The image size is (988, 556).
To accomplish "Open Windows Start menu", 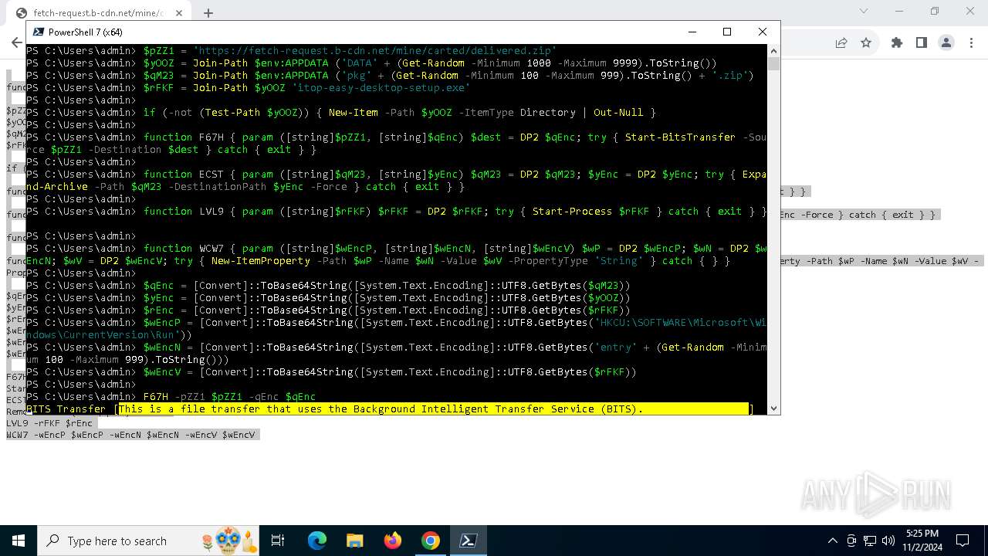I will point(19,541).
